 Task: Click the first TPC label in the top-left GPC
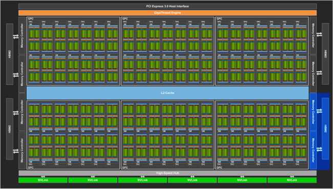[x=30, y=22]
